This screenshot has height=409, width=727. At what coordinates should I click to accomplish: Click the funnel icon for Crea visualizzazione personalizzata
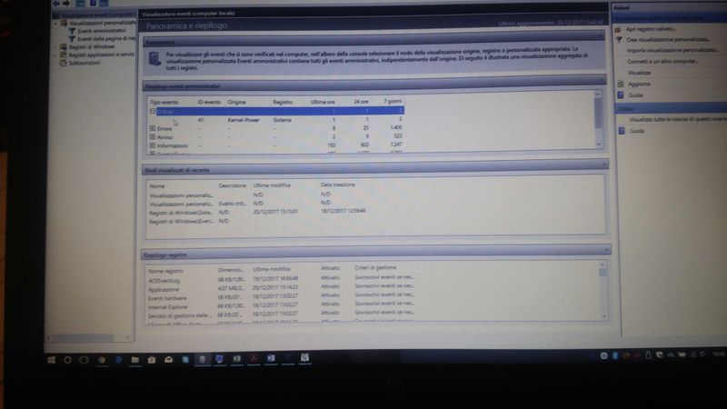pyautogui.click(x=619, y=40)
